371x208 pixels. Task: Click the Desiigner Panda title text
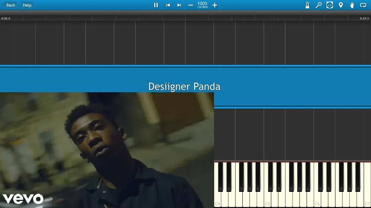coord(184,86)
